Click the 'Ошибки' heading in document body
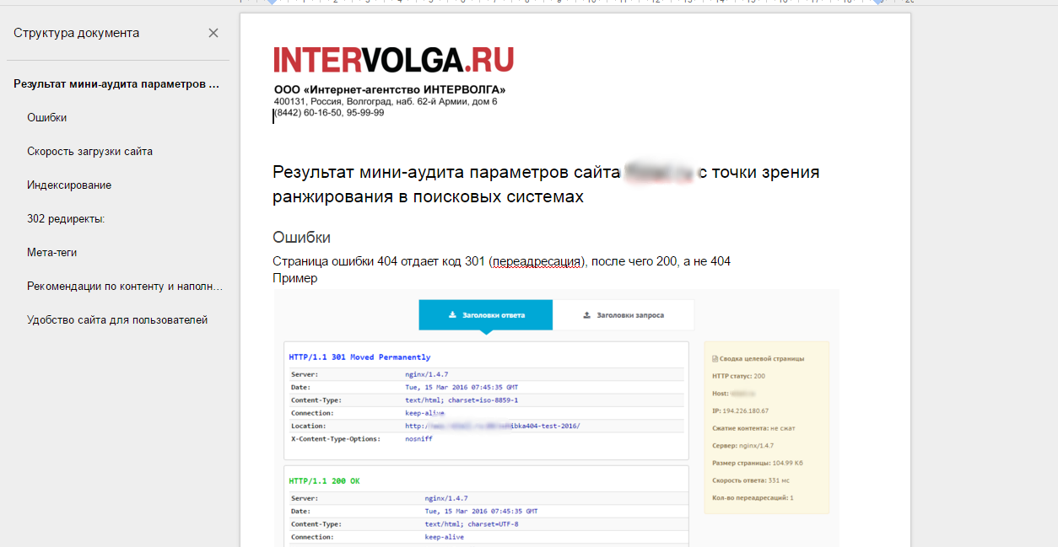Viewport: 1058px width, 547px height. [x=302, y=237]
